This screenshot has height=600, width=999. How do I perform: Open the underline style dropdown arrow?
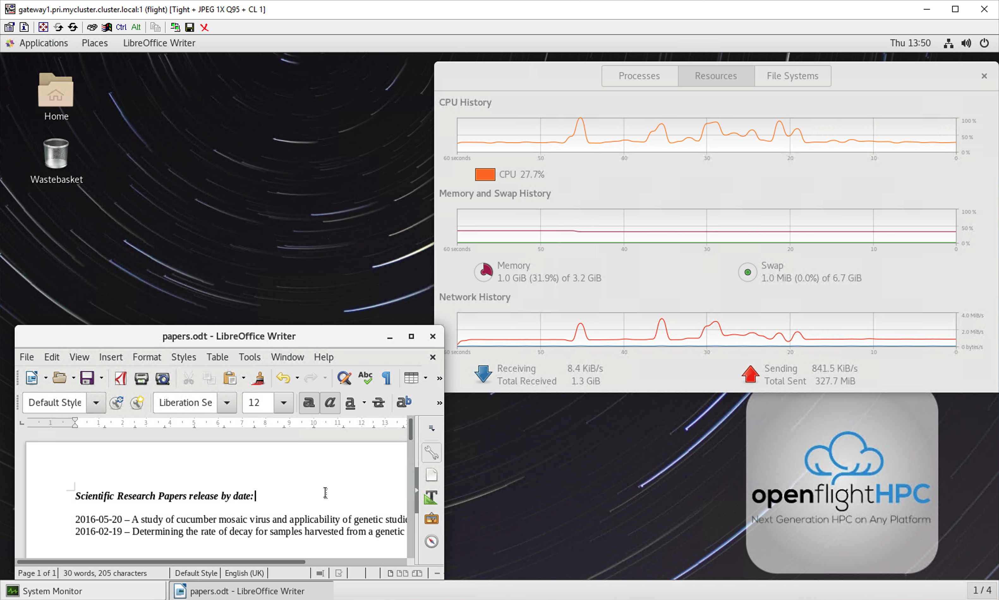(363, 403)
